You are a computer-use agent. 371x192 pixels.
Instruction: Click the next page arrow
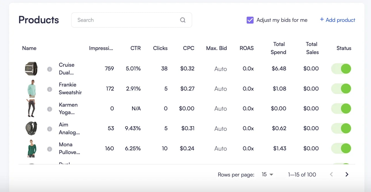pos(347,174)
